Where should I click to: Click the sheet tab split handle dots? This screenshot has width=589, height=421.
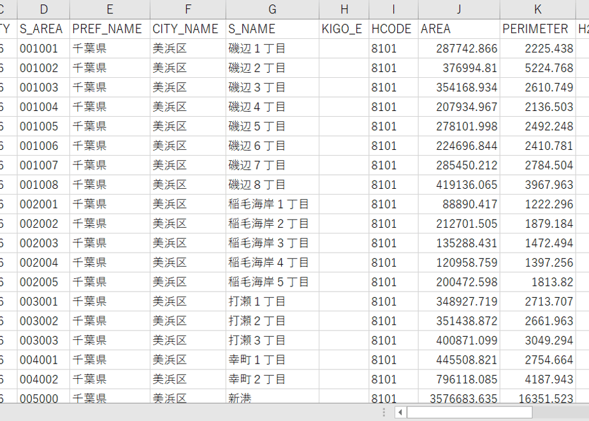tap(384, 412)
